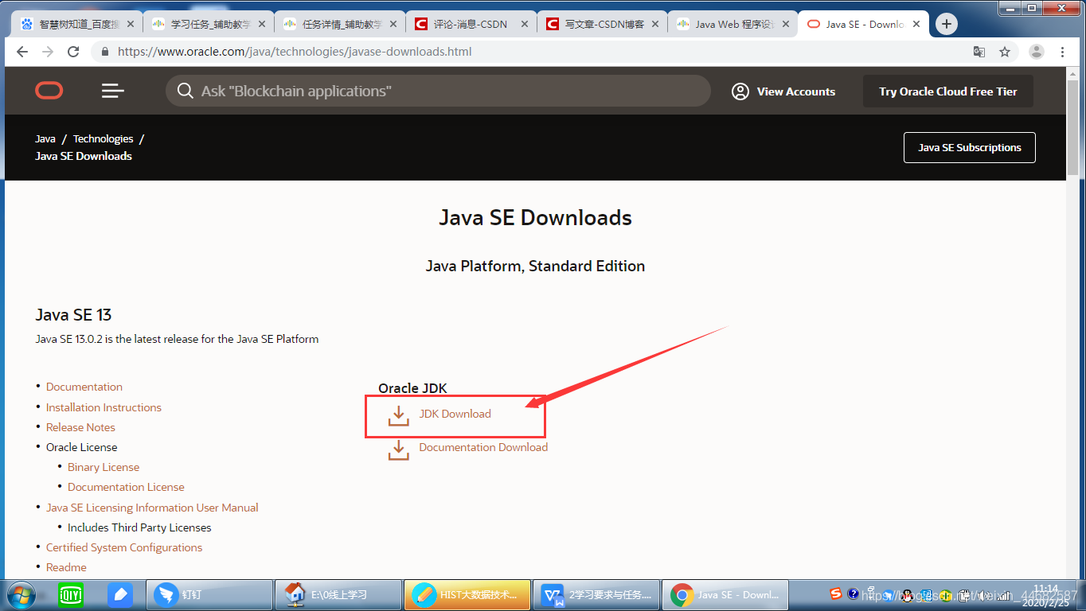Click the tray help question mark icon
Viewport: 1086px width, 611px height.
point(854,593)
